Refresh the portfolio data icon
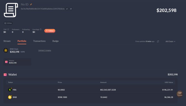This screenshot has width=186, height=106. [x=158, y=41]
